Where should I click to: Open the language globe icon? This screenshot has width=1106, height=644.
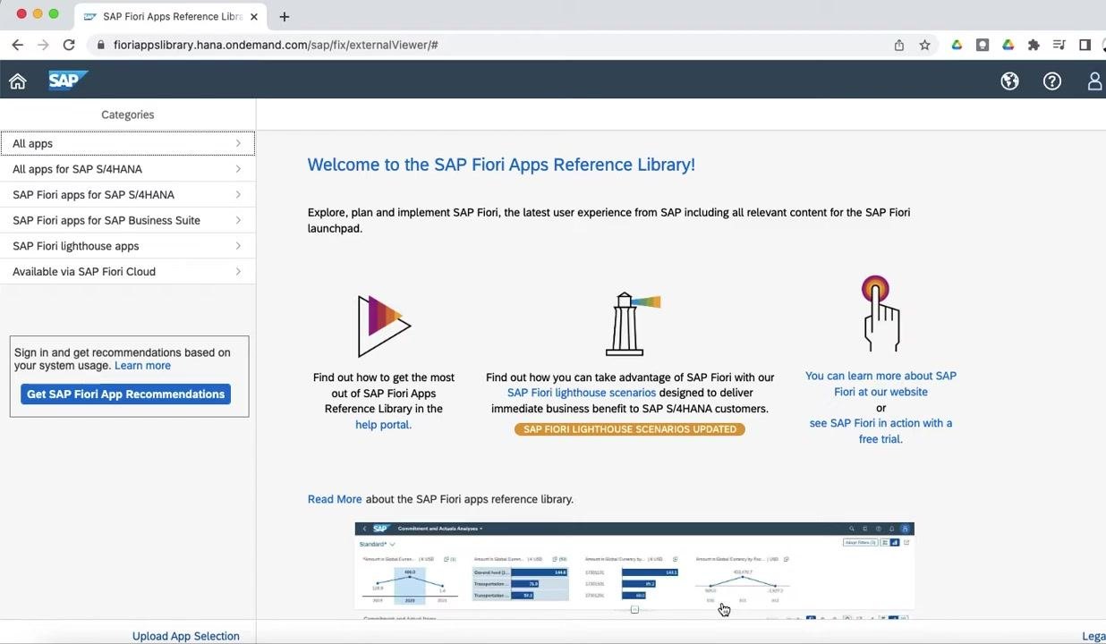coord(1009,81)
